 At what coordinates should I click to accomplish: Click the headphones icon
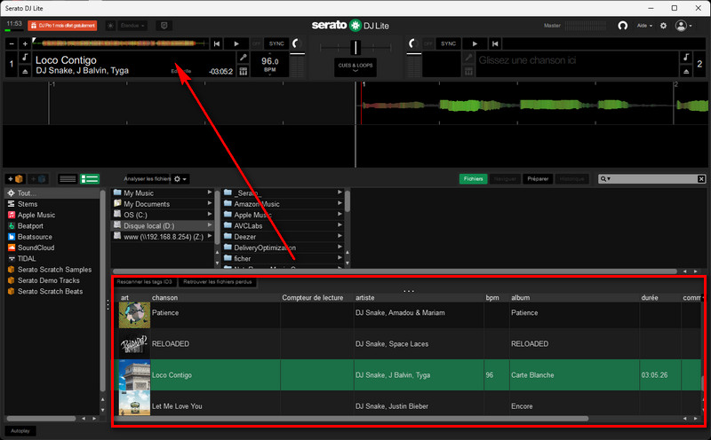(x=623, y=26)
